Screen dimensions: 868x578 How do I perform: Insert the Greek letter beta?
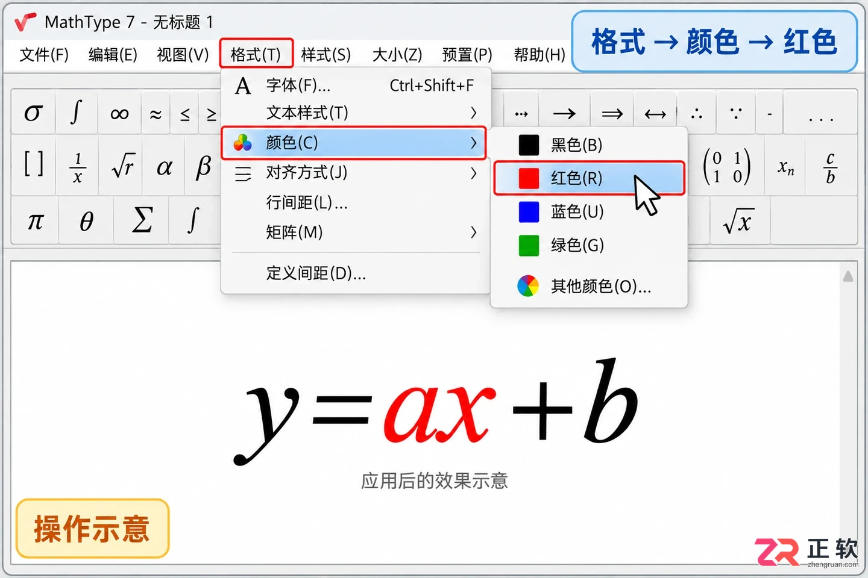click(204, 166)
